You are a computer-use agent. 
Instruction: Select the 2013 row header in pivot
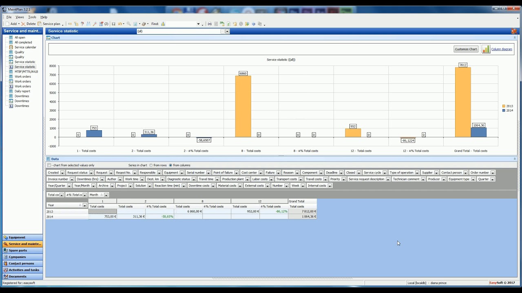pos(67,212)
